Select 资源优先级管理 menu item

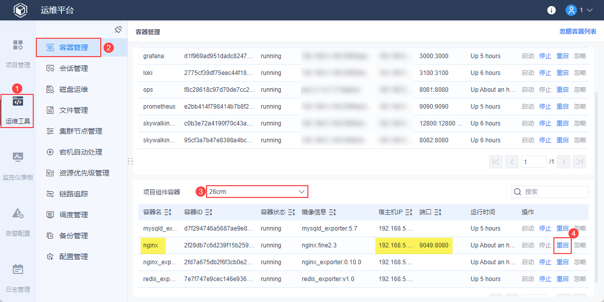coord(84,173)
